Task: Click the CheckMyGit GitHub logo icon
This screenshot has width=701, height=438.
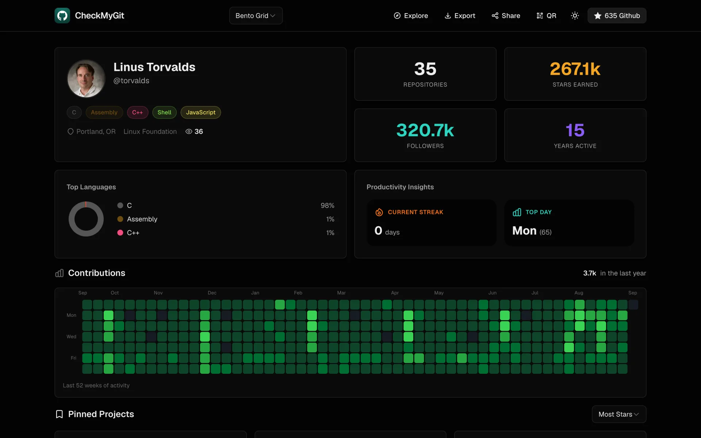Action: (62, 15)
